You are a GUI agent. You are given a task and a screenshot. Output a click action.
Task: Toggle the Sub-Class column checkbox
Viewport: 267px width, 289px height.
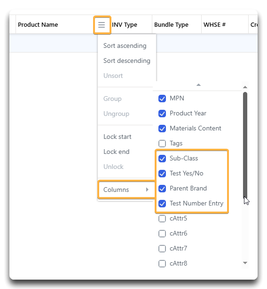[x=162, y=159]
